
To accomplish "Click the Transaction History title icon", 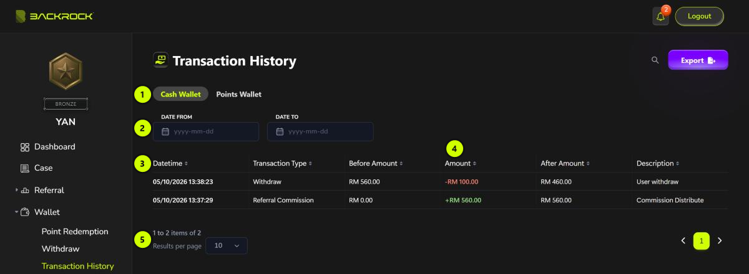I will click(160, 60).
